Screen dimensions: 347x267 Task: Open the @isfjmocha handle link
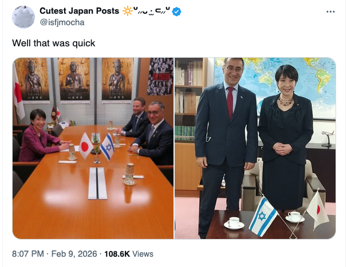[62, 22]
